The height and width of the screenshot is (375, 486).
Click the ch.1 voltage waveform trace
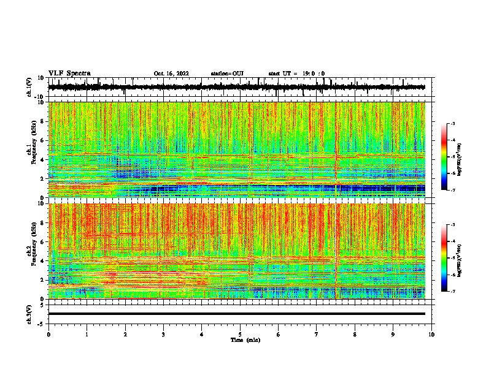[236, 87]
